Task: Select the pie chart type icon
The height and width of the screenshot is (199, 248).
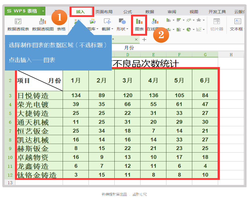Action: (x=189, y=29)
